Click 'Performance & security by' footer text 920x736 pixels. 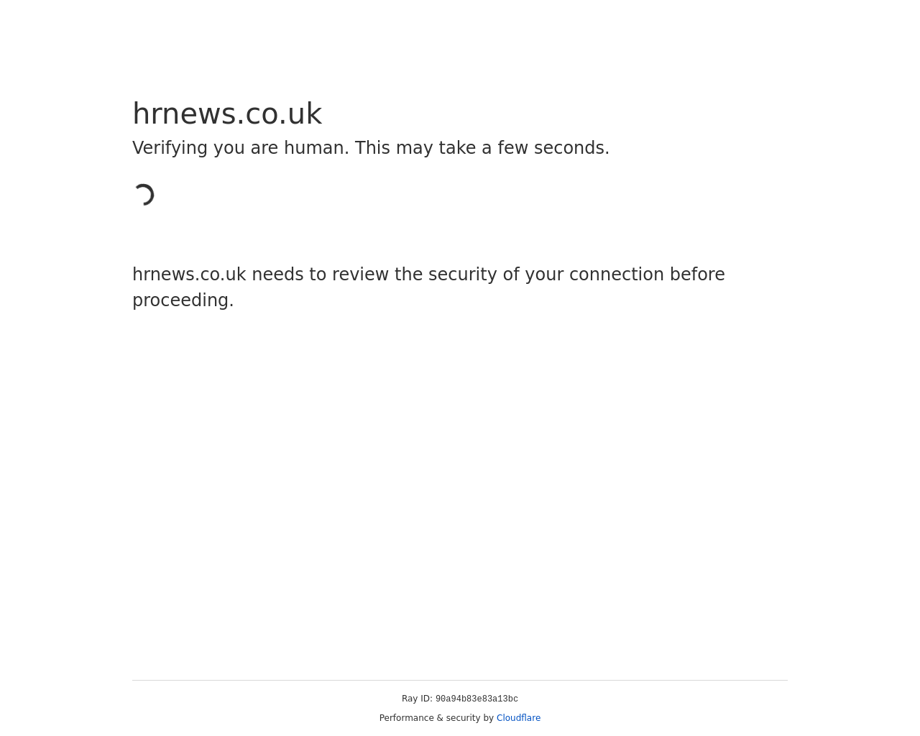click(436, 718)
